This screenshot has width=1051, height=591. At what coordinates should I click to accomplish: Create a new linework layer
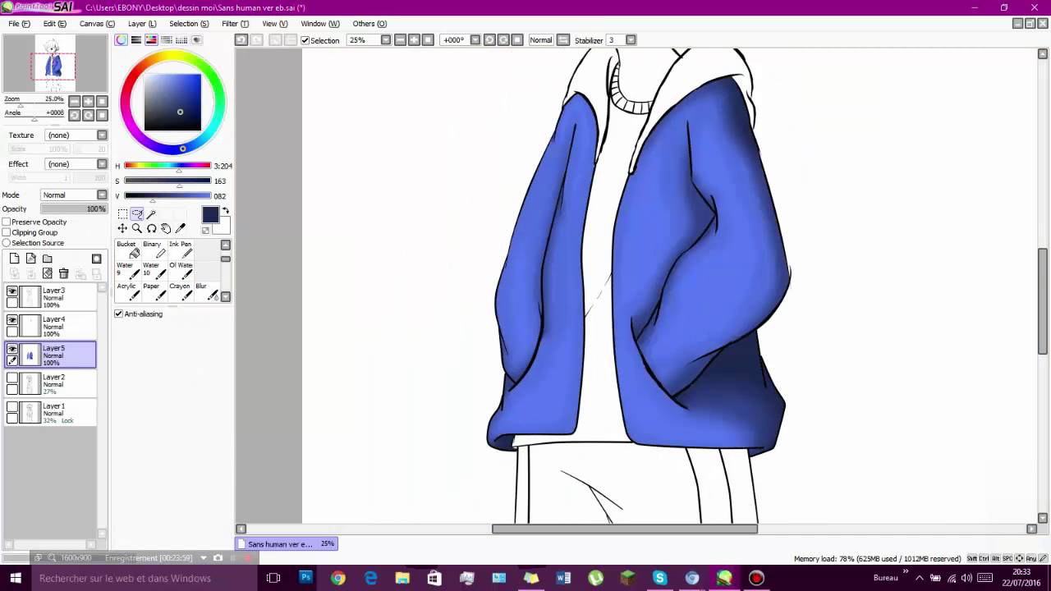coord(30,259)
